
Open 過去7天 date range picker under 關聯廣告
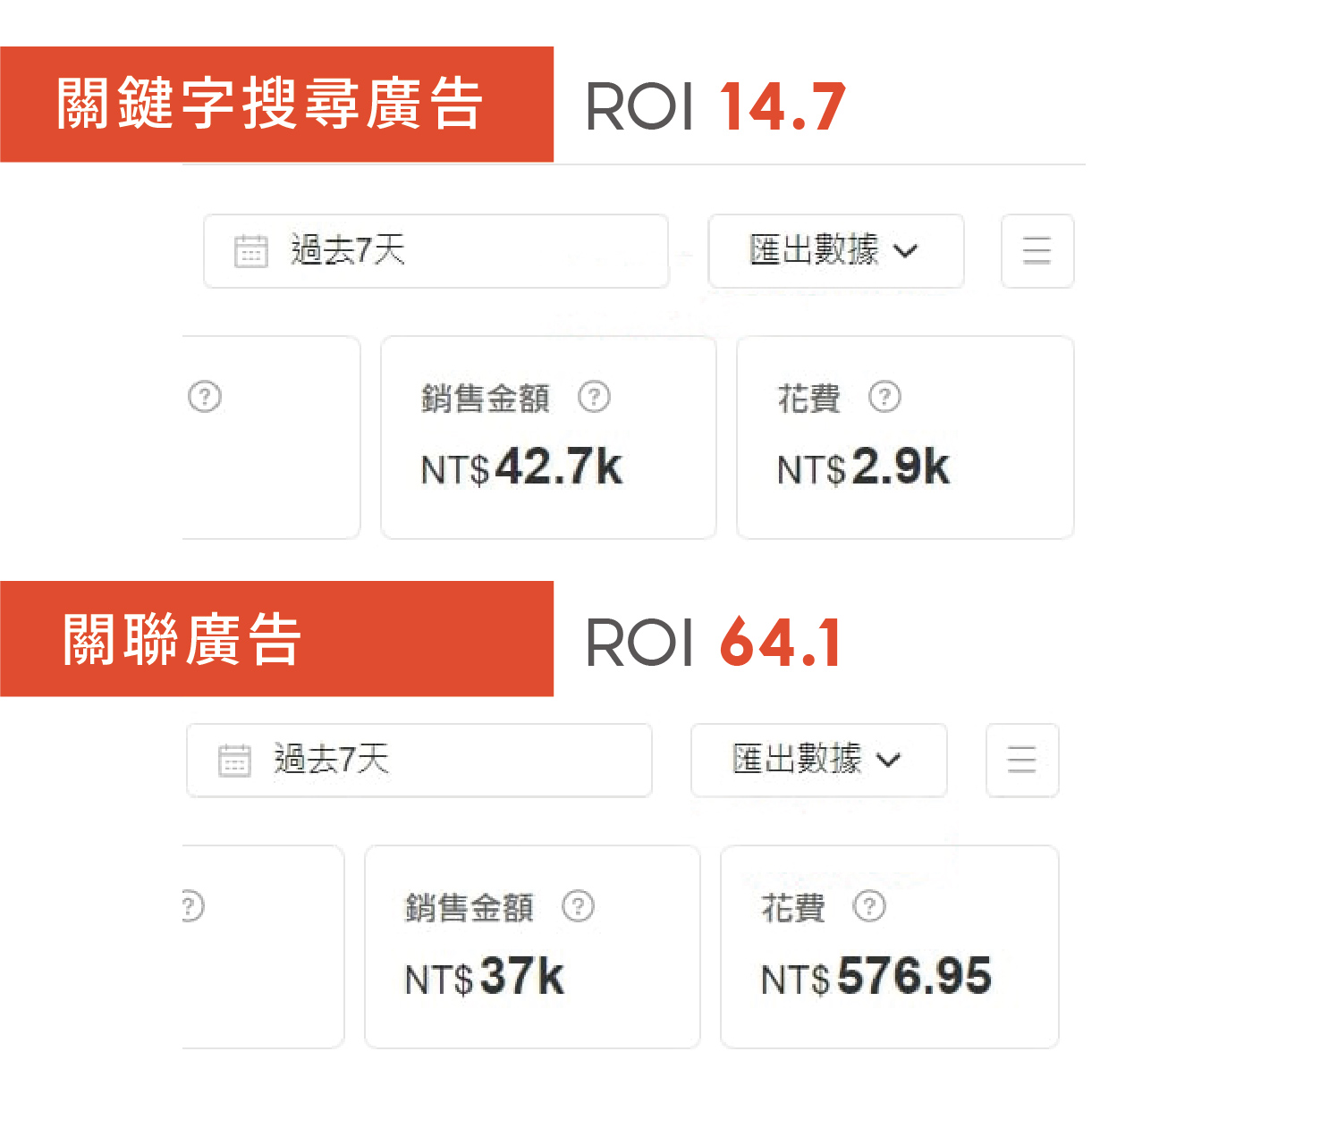click(419, 761)
